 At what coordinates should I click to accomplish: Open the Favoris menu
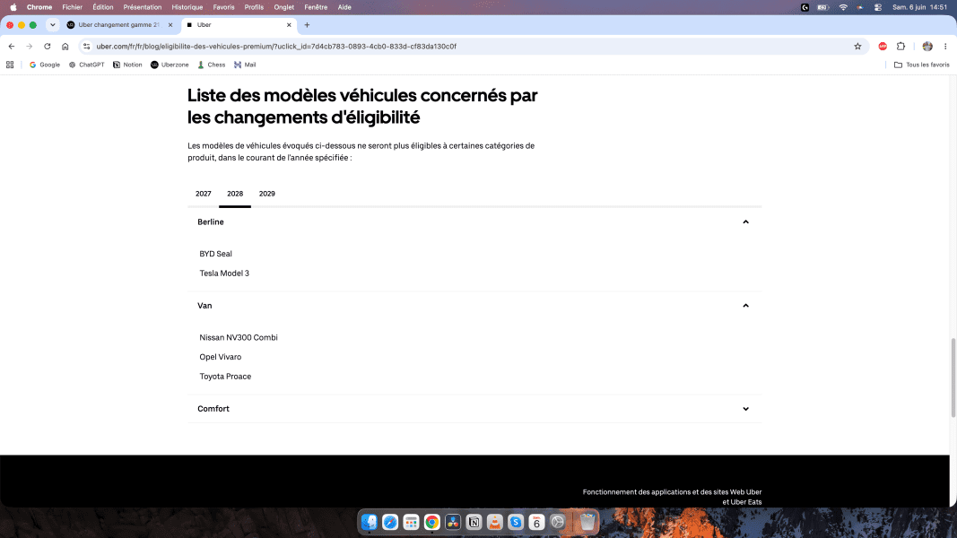point(223,7)
